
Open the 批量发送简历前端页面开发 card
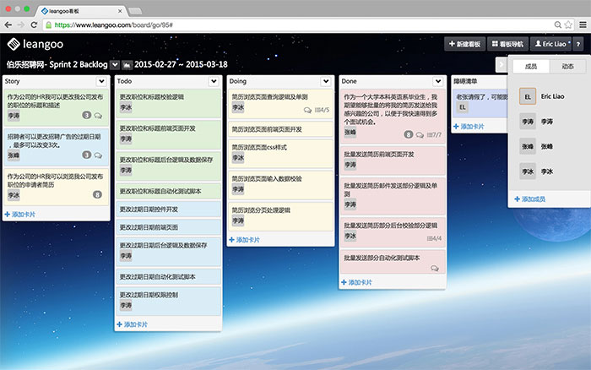click(393, 161)
